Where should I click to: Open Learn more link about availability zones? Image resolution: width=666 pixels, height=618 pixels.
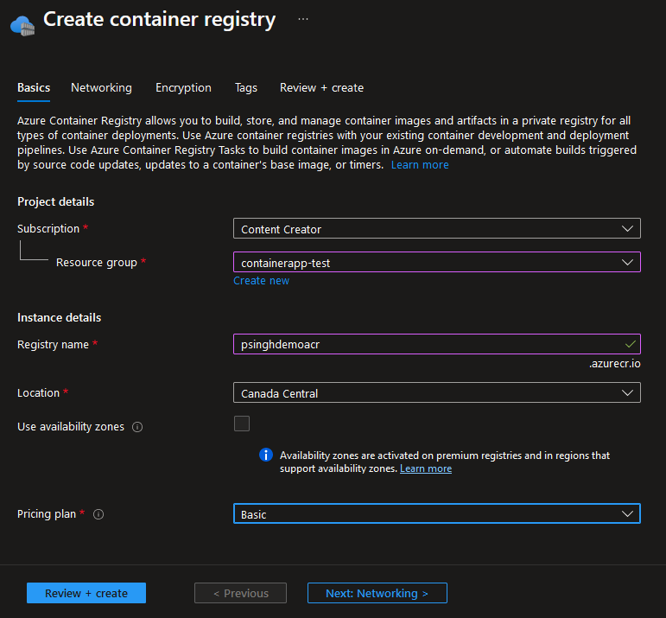click(426, 468)
